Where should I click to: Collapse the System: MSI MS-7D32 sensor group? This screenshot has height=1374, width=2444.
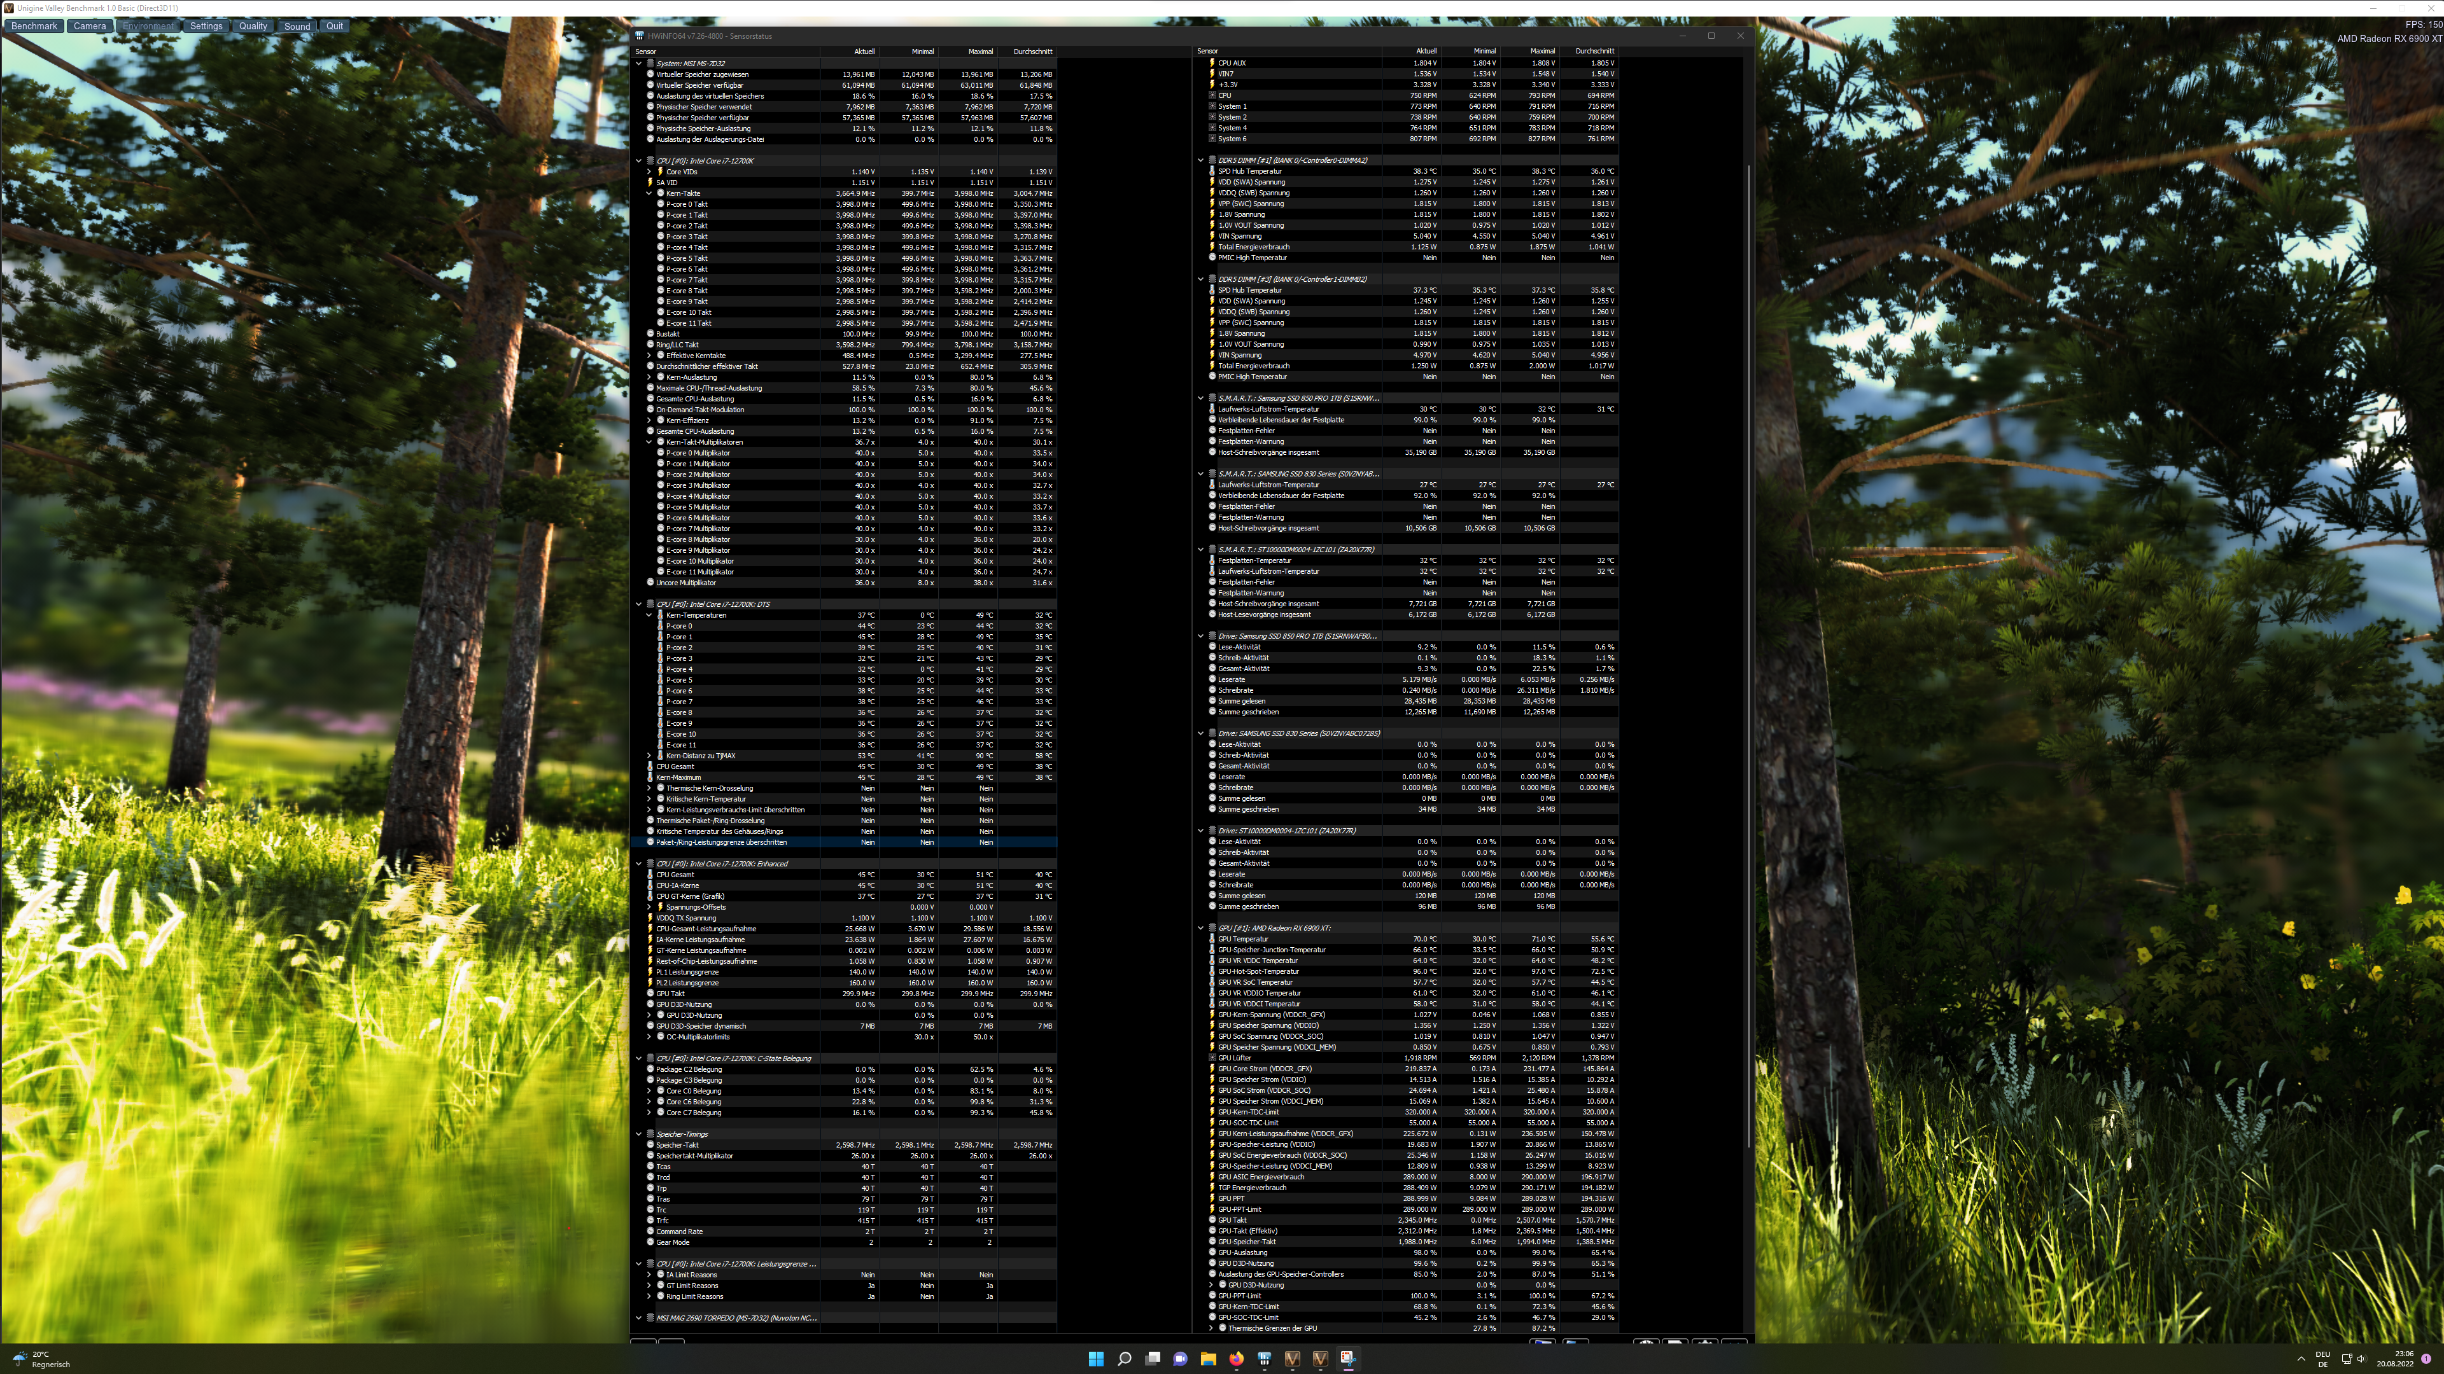point(638,64)
